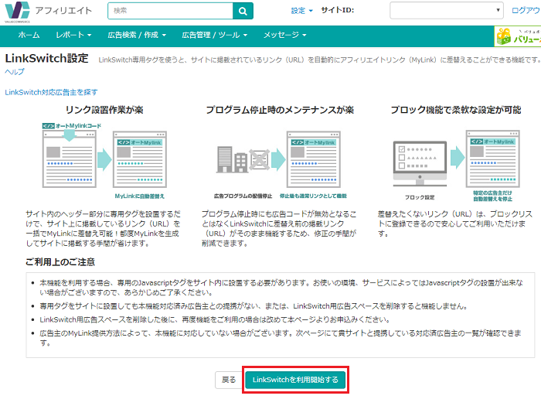
Task: Open the サイトID select box
Action: tap(447, 10)
